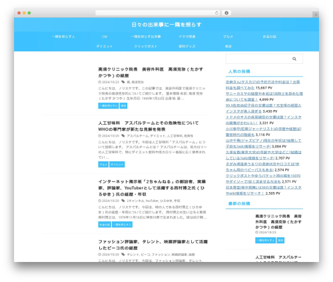333x282 pixels.
Task: Open popular post with 3,430 PV
Action: click(264, 108)
